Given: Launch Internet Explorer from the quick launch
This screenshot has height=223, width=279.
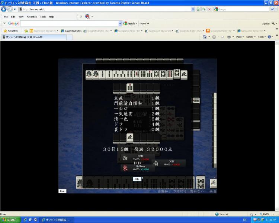Looking at the screenshot, I should (25, 220).
